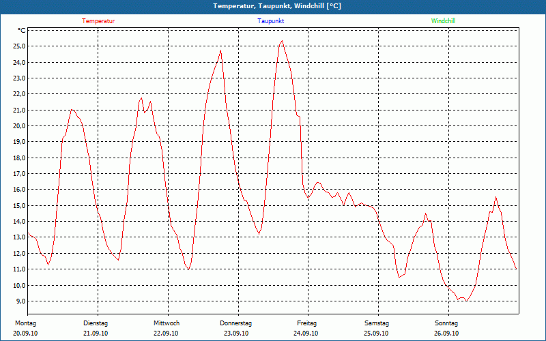Select the blue 'Taupunkt' legend label
This screenshot has height=341, width=546.
point(270,21)
